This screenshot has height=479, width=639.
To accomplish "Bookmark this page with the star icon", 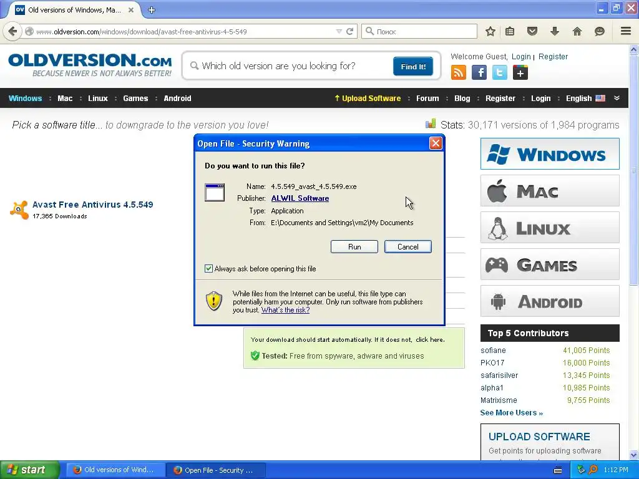I will (x=490, y=31).
